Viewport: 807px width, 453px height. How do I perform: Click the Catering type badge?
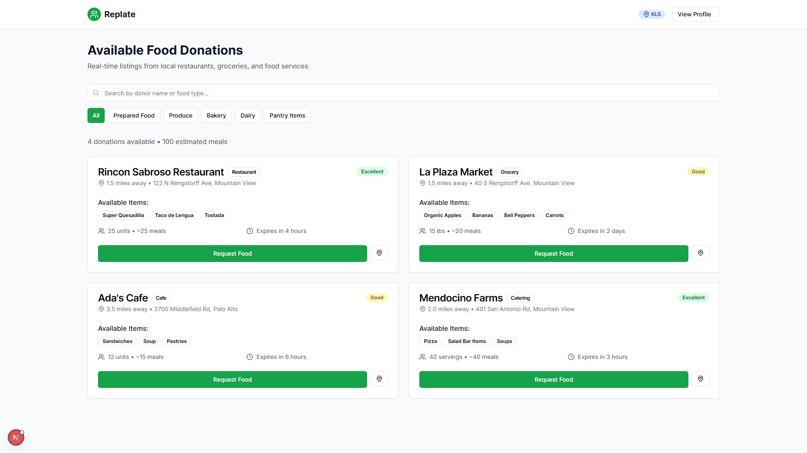(520, 298)
